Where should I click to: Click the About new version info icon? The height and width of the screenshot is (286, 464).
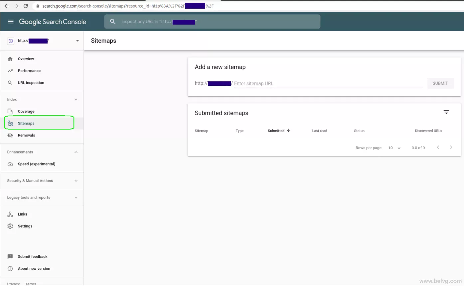coord(10,269)
